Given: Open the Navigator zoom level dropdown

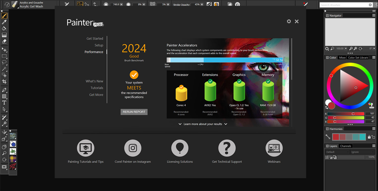Looking at the screenshot, I should coord(346,49).
